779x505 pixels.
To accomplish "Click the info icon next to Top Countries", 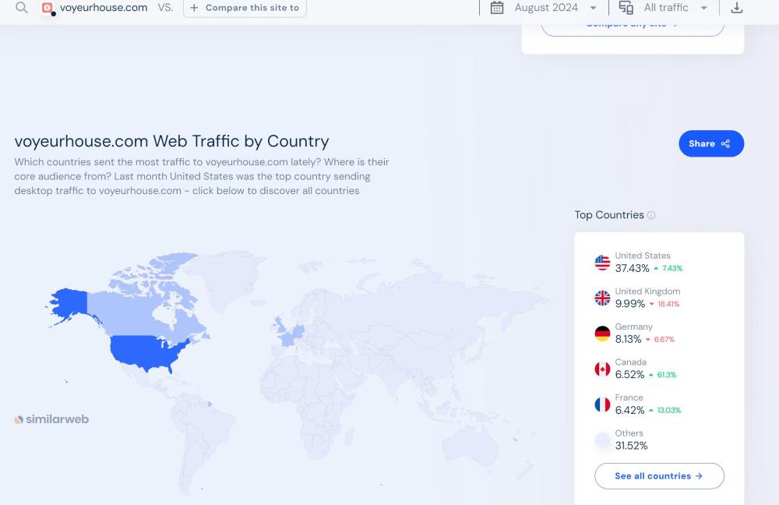I will [x=651, y=215].
